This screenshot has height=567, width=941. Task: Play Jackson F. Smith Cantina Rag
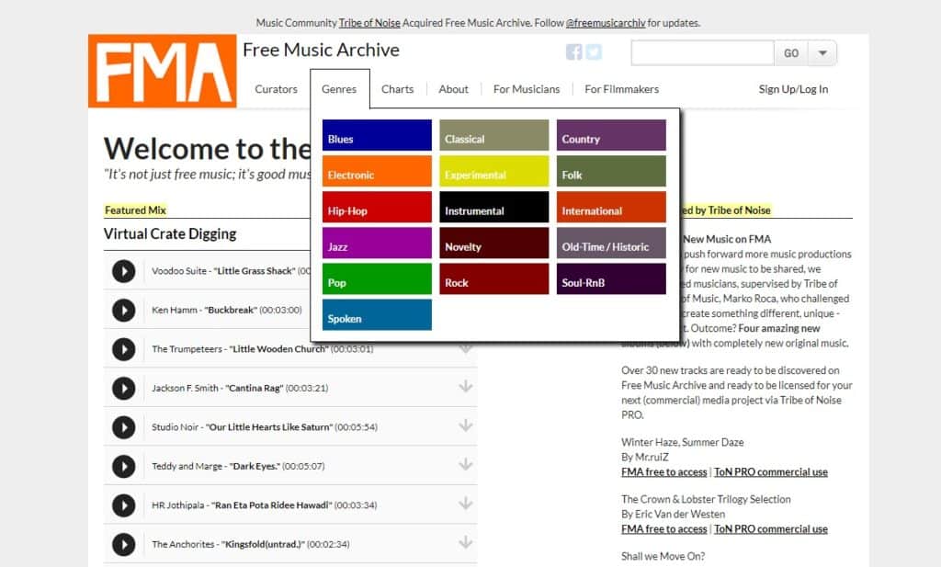pos(124,388)
